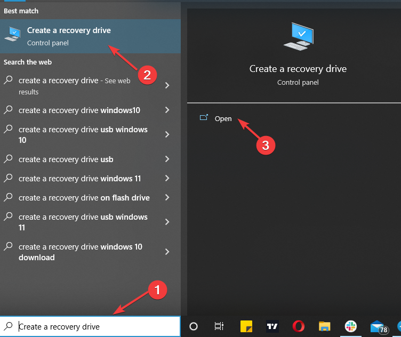
Task: Expand chevron for 'recovery drive windows10'
Action: click(167, 110)
